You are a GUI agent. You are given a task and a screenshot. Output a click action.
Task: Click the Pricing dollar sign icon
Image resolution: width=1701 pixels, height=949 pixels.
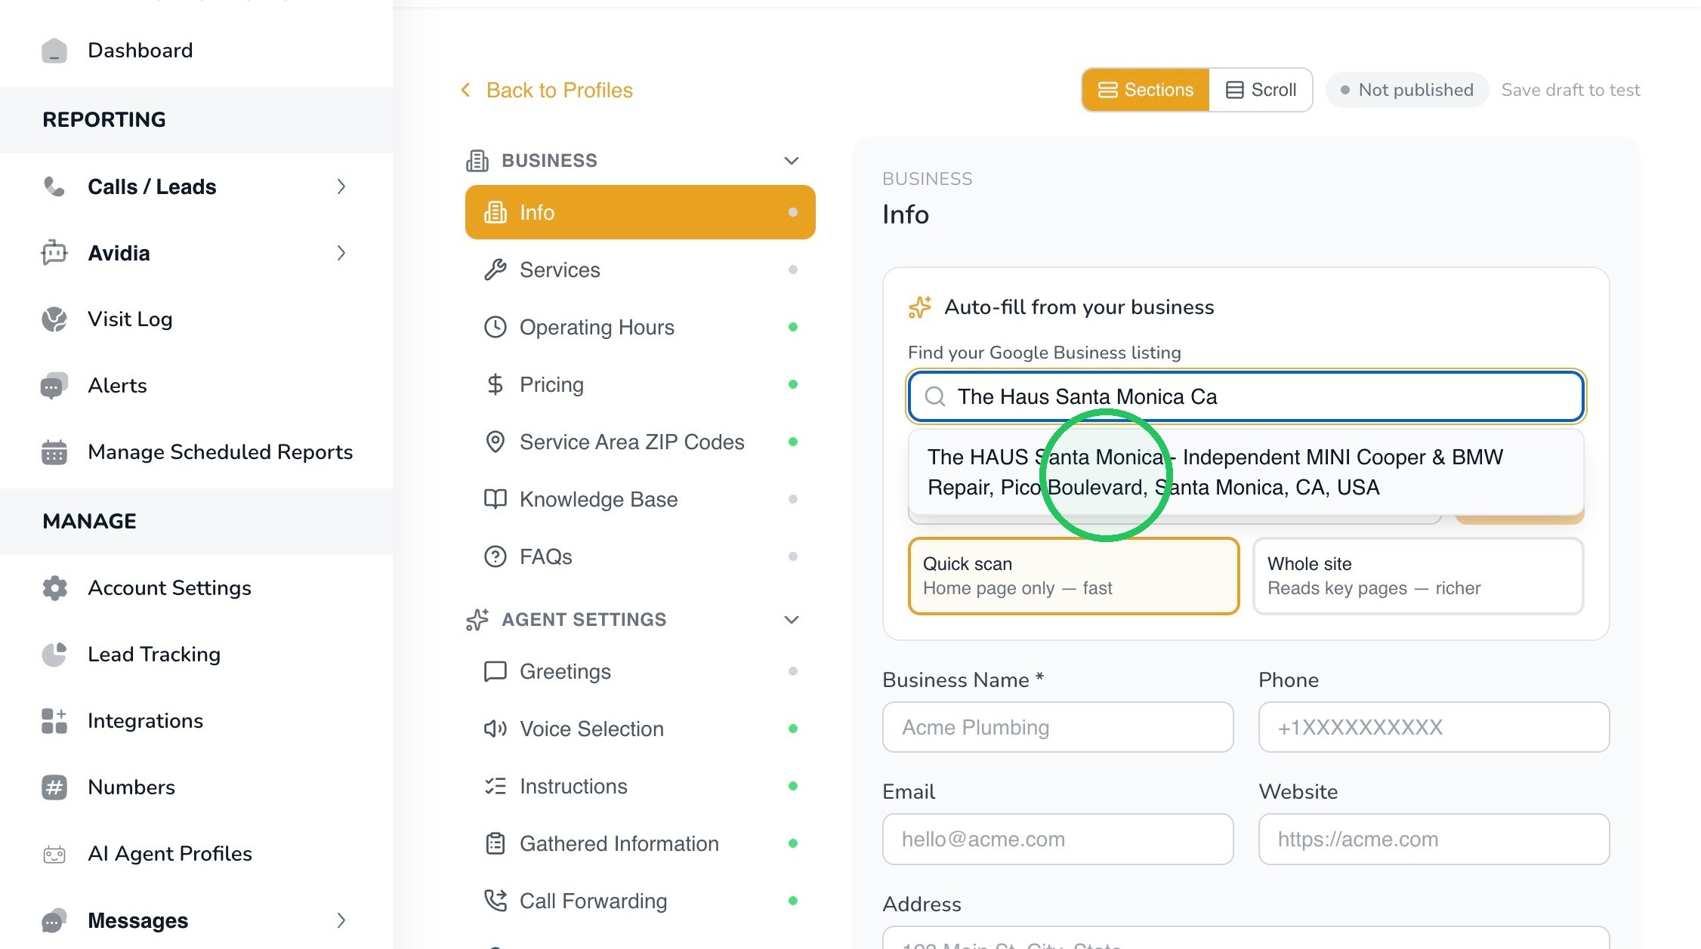[x=495, y=384]
